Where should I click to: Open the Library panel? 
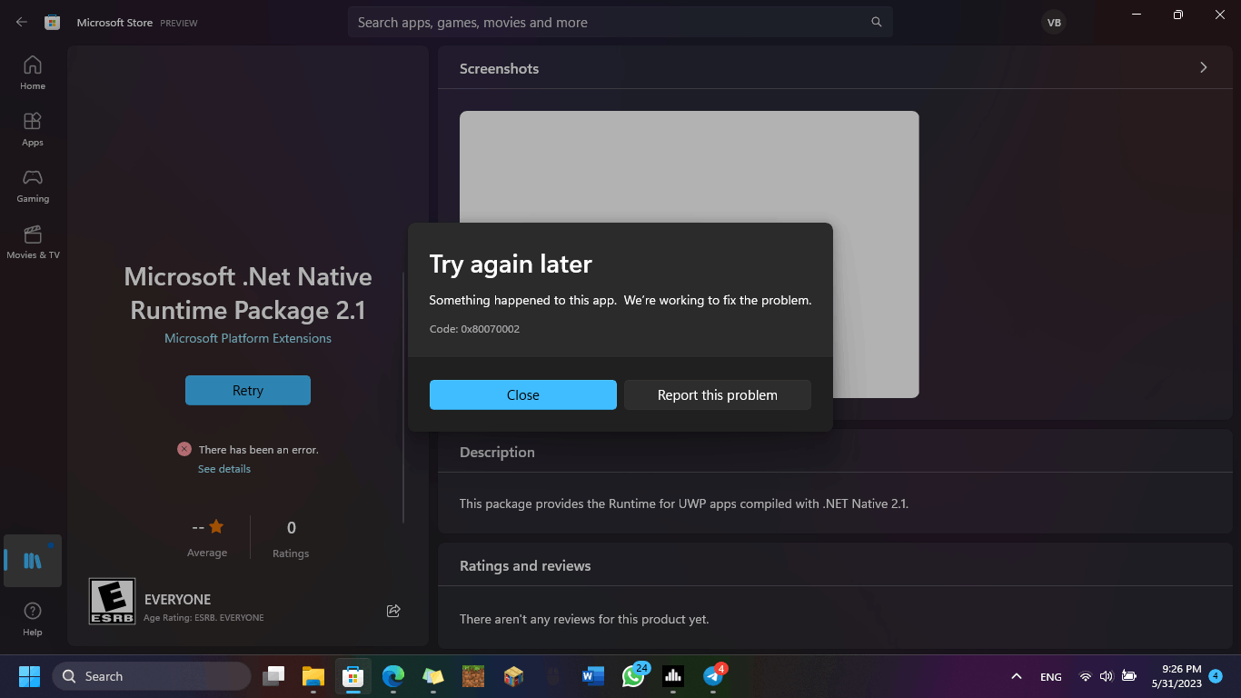(x=32, y=561)
